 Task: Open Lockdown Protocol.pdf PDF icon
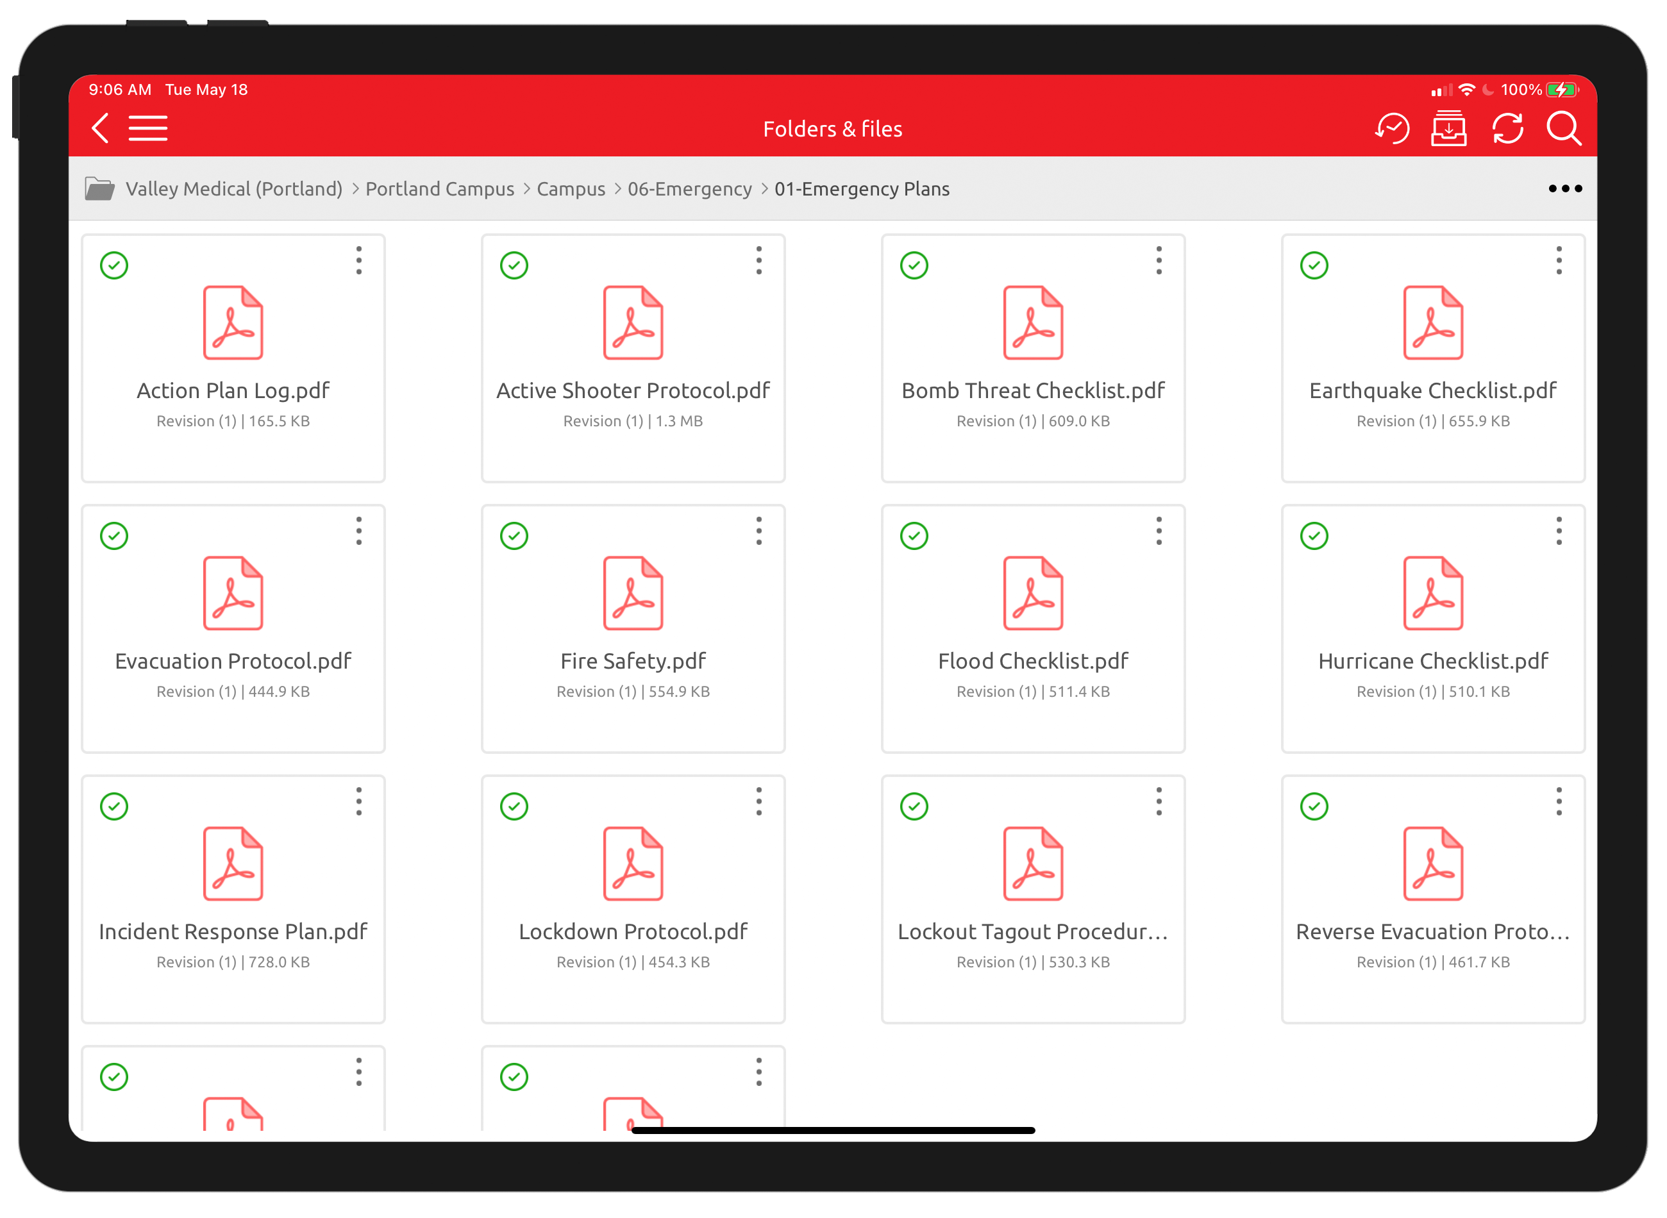633,864
